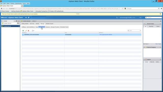The height and width of the screenshot is (92, 163).
Task: Open the export list dropdown icon
Action: tap(33, 31)
